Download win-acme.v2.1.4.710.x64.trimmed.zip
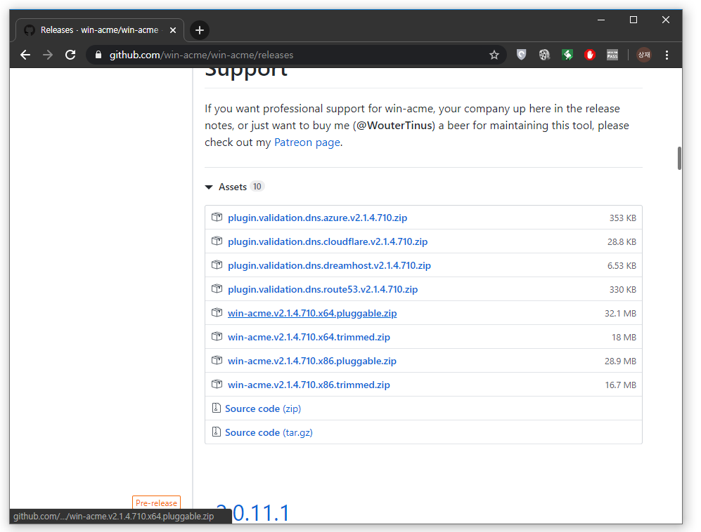This screenshot has height=532, width=701. point(309,337)
